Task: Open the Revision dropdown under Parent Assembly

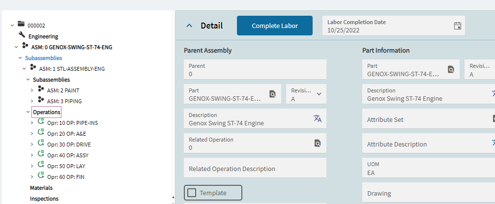Action: (319, 94)
